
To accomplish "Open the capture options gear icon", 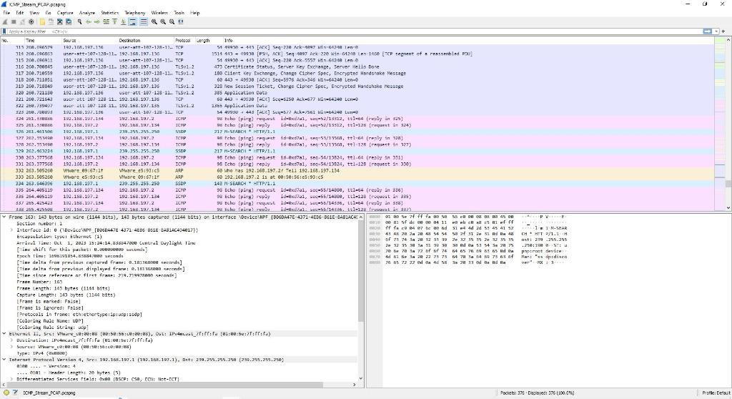I will tap(31, 21).
